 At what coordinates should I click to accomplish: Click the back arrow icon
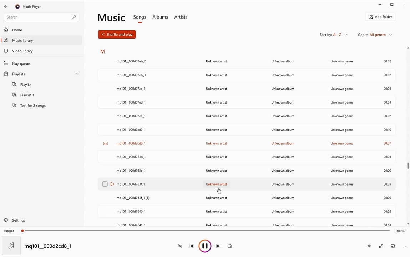click(x=6, y=6)
